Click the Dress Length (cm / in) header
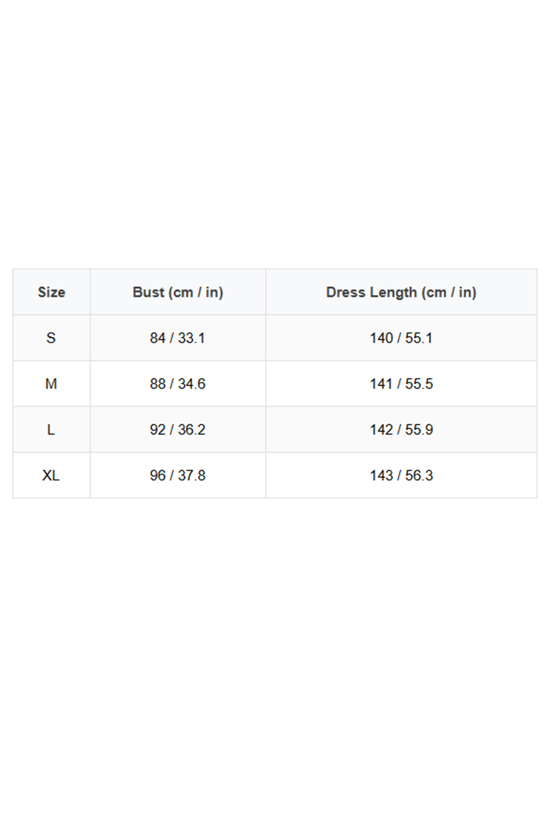The width and height of the screenshot is (549, 824). tap(401, 292)
